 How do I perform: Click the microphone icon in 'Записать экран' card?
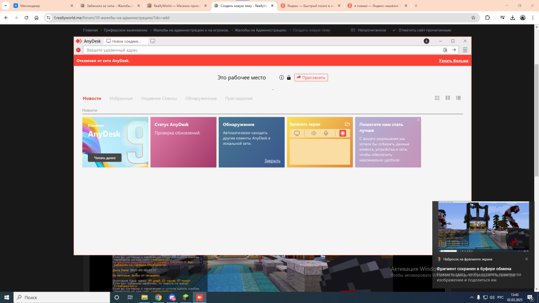(326, 133)
